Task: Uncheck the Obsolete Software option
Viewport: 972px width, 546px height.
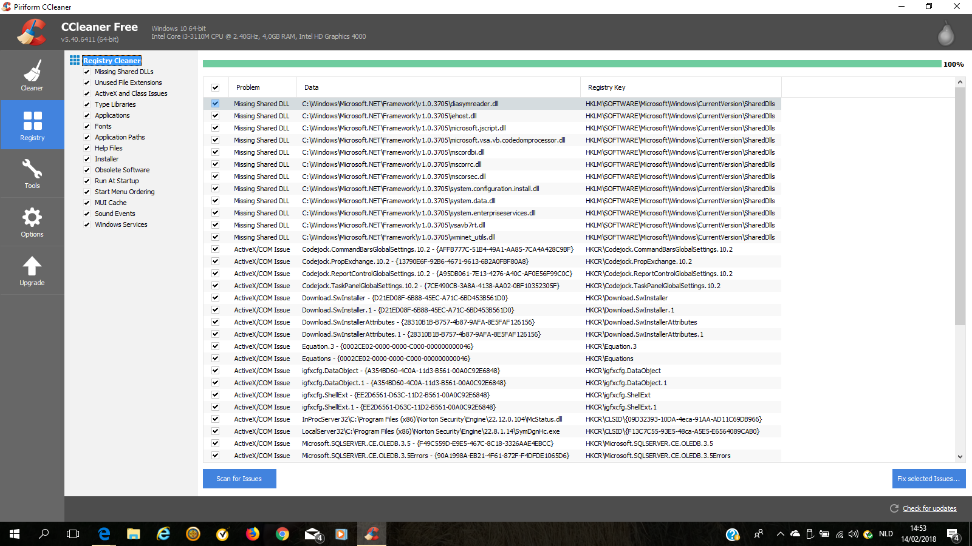Action: pos(87,170)
